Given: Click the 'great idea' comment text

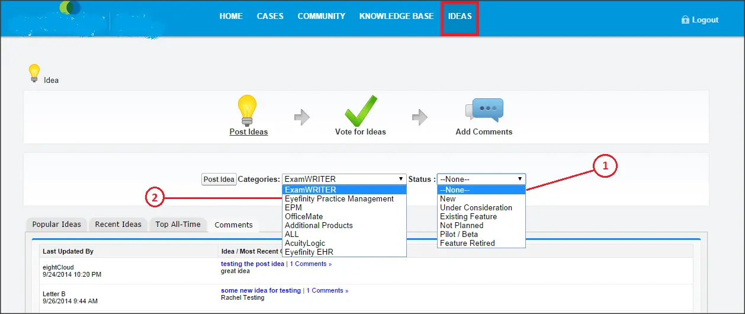Looking at the screenshot, I should [x=235, y=271].
